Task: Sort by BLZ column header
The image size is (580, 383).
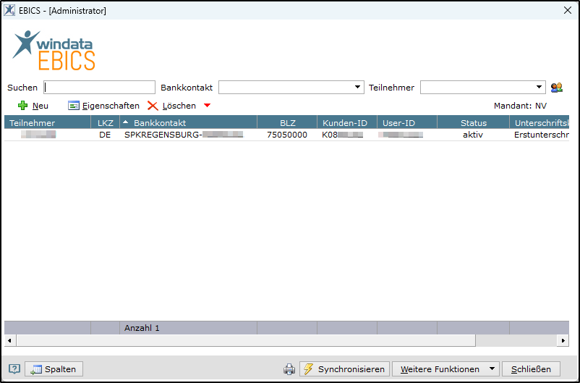Action: (x=287, y=122)
